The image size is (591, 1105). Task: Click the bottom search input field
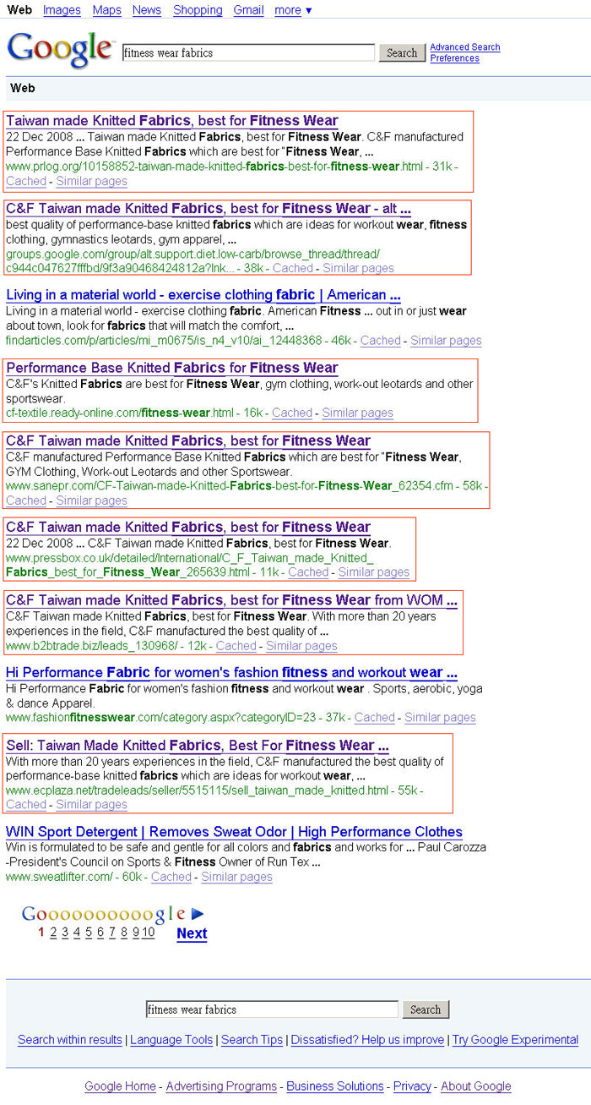272,1009
